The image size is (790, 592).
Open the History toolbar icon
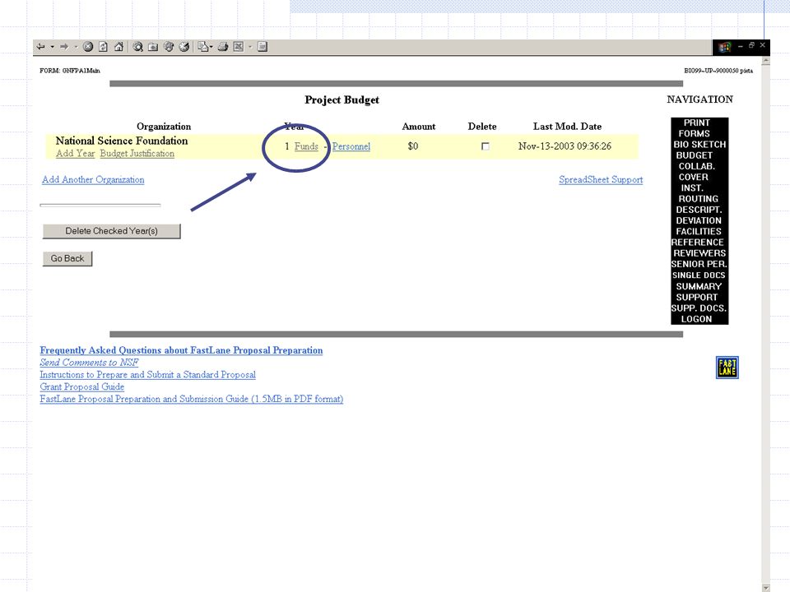[x=184, y=47]
